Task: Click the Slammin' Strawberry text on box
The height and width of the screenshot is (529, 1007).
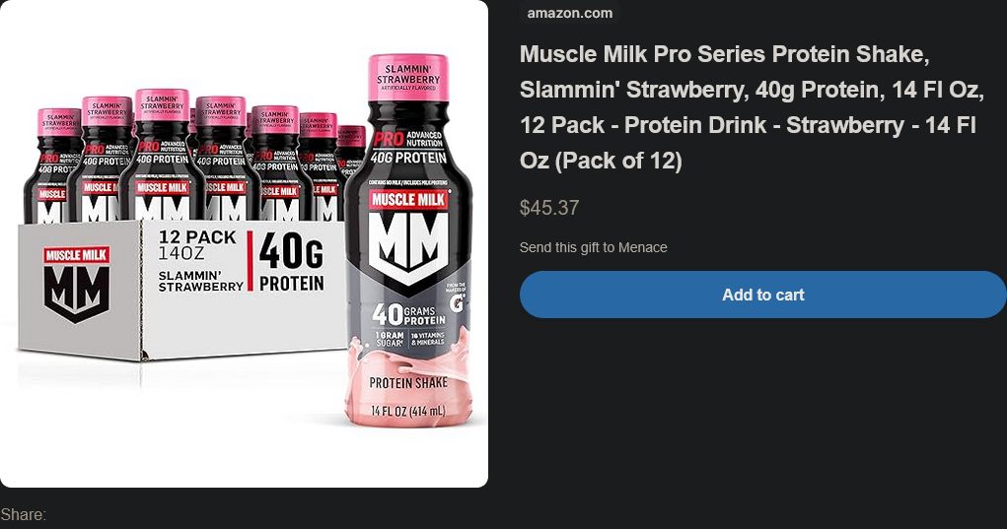Action: tap(200, 280)
